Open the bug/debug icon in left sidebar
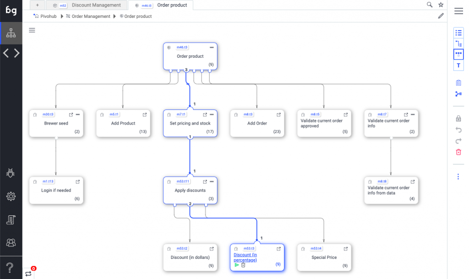This screenshot has height=279, width=469. pyautogui.click(x=11, y=173)
